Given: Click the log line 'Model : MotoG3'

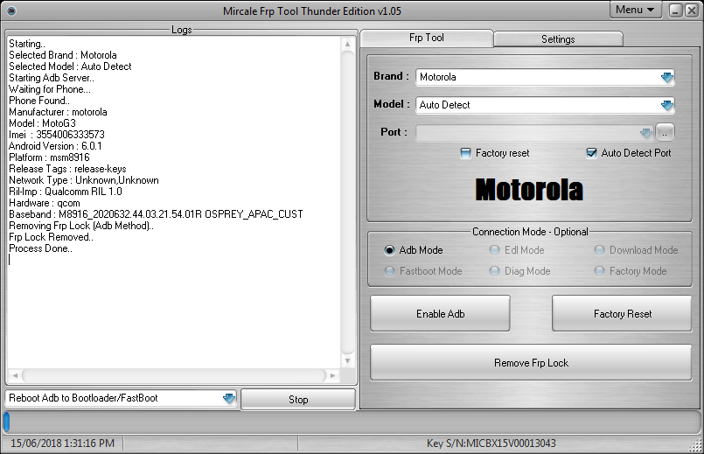Looking at the screenshot, I should pos(42,123).
